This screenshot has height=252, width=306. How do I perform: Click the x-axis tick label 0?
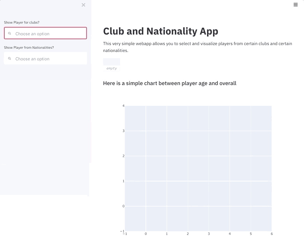(x=146, y=234)
